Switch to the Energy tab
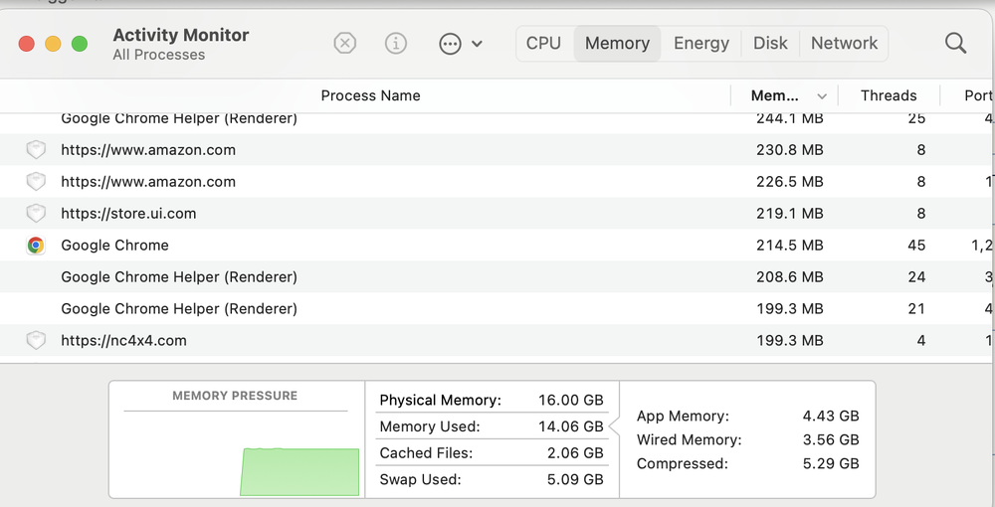995x507 pixels. tap(701, 43)
